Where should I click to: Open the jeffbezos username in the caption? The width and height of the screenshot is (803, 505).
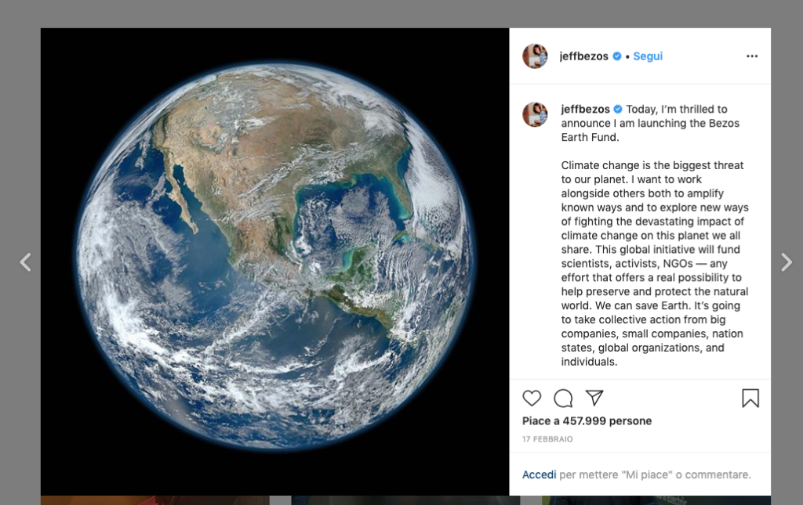(x=585, y=110)
